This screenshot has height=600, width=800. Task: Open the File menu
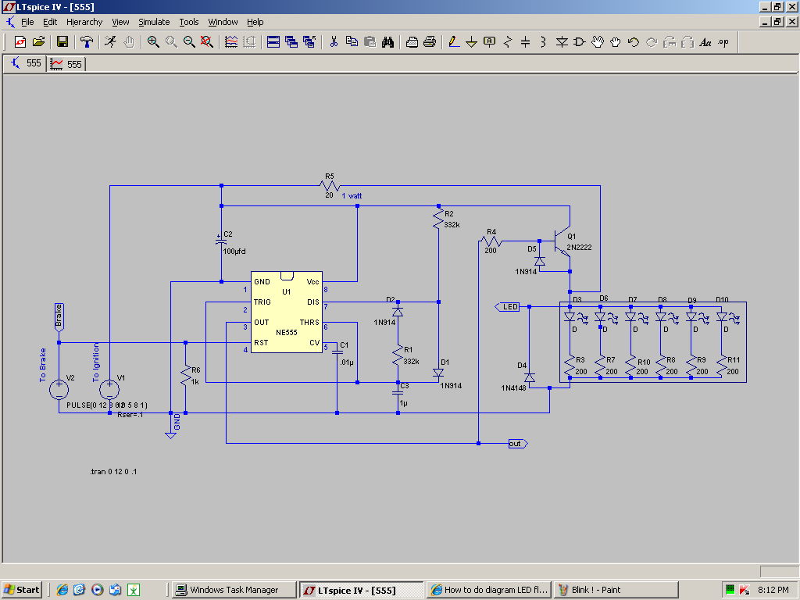click(27, 22)
